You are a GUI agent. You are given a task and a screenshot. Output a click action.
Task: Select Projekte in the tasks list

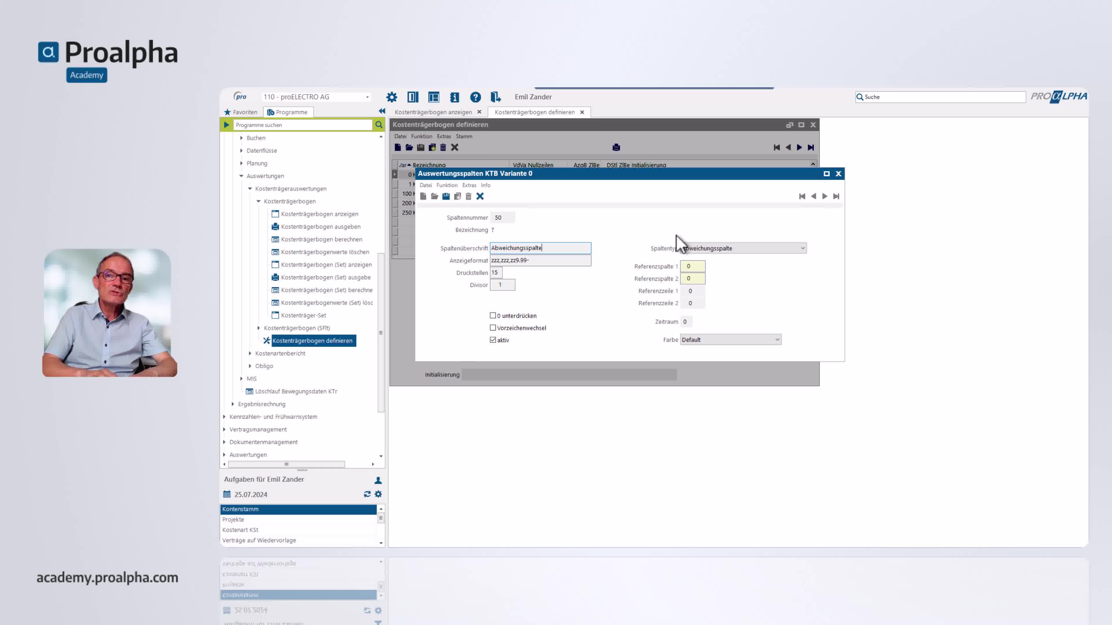233,519
